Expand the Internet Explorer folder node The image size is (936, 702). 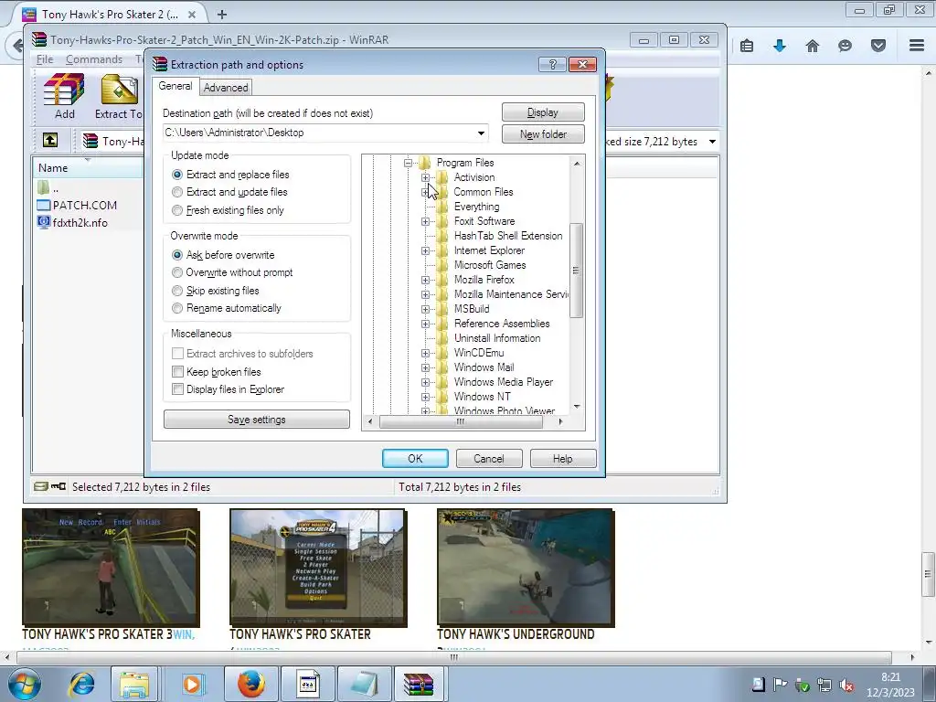click(426, 250)
